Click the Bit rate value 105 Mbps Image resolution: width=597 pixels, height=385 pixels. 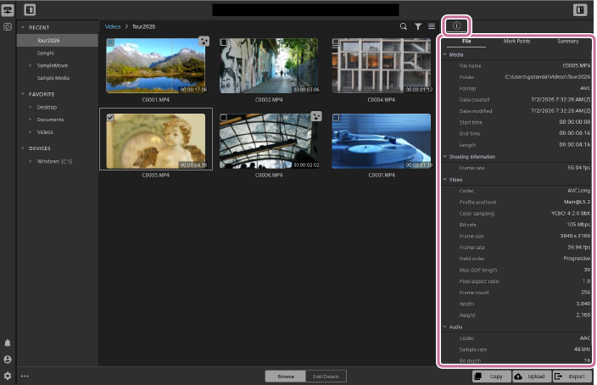pos(578,225)
